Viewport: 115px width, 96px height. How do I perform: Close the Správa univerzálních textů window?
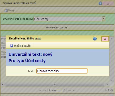click(108, 4)
